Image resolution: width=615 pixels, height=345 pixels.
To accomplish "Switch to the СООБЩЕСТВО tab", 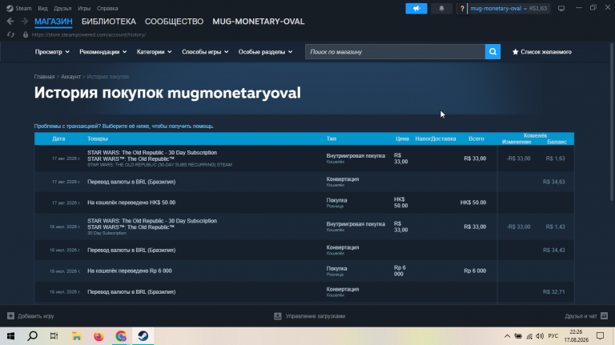I will [x=174, y=22].
